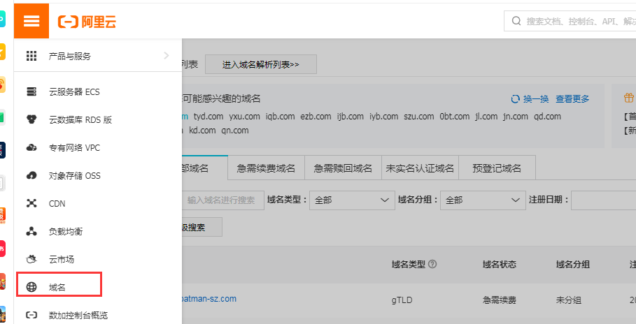Click 换一换 refresh suggestions link
636x324 pixels.
(x=530, y=99)
